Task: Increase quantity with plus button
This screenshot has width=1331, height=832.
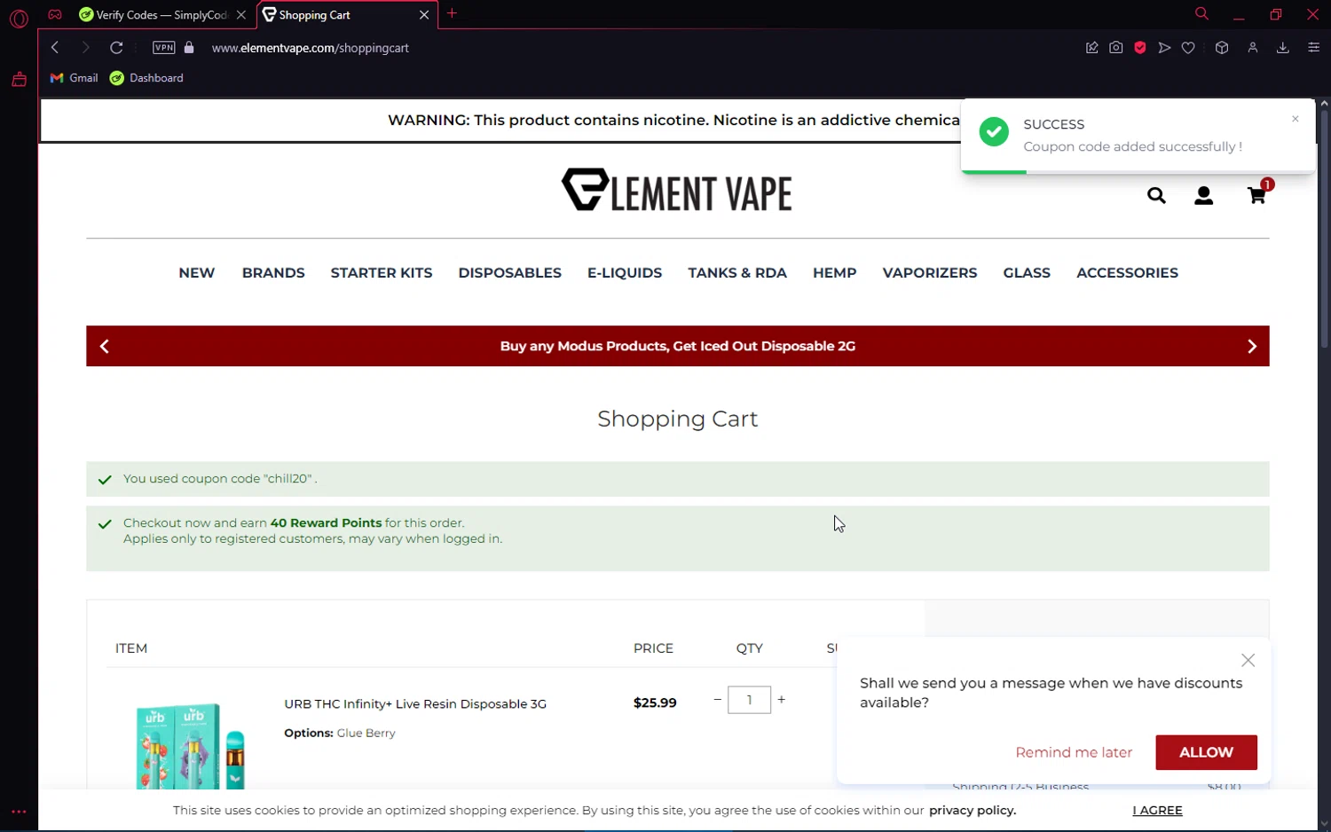Action: coord(781,700)
